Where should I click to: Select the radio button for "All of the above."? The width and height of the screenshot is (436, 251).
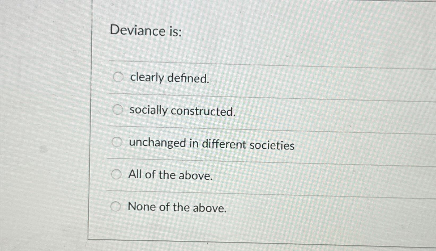coord(116,175)
